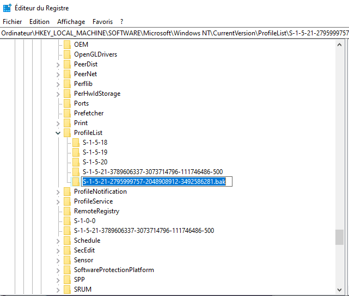Screen dimensions: 349x296
Task: Select the OpenGLDrivers key label
Action: (95, 54)
